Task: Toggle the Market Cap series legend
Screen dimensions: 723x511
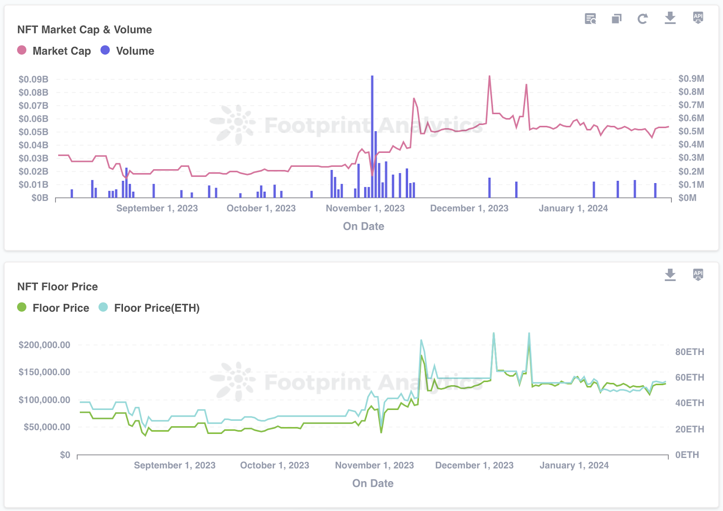Action: click(x=61, y=51)
